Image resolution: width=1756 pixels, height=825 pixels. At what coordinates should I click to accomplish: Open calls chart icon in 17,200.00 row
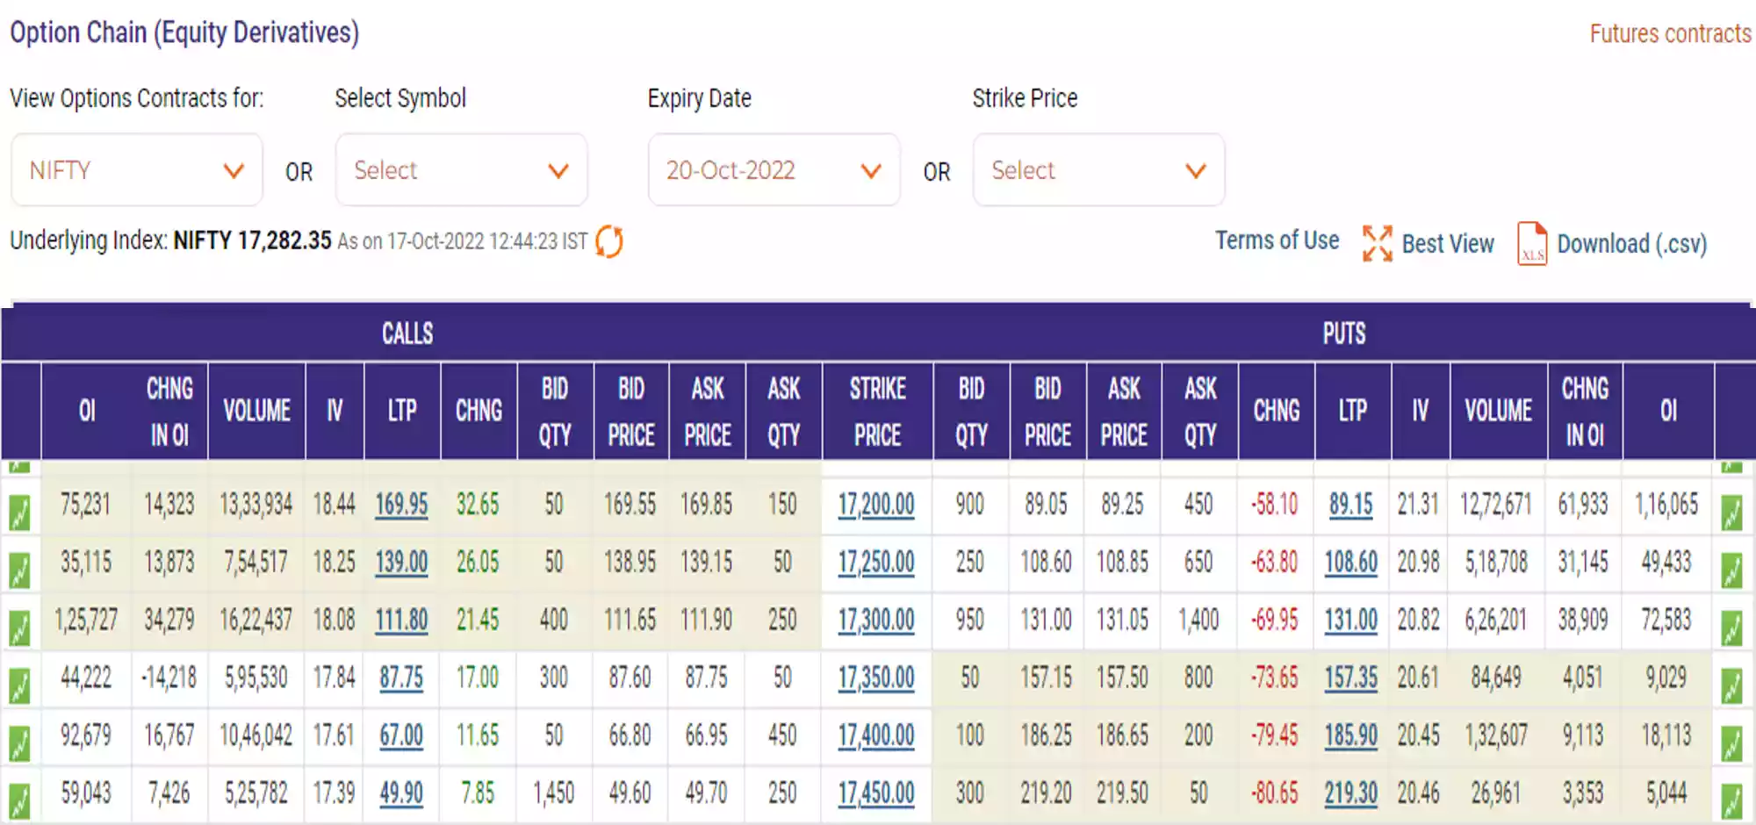(x=19, y=513)
